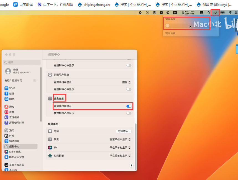Click the radar-style circular menu bar icon
Screen dimensions: 238x180
click(147, 12)
